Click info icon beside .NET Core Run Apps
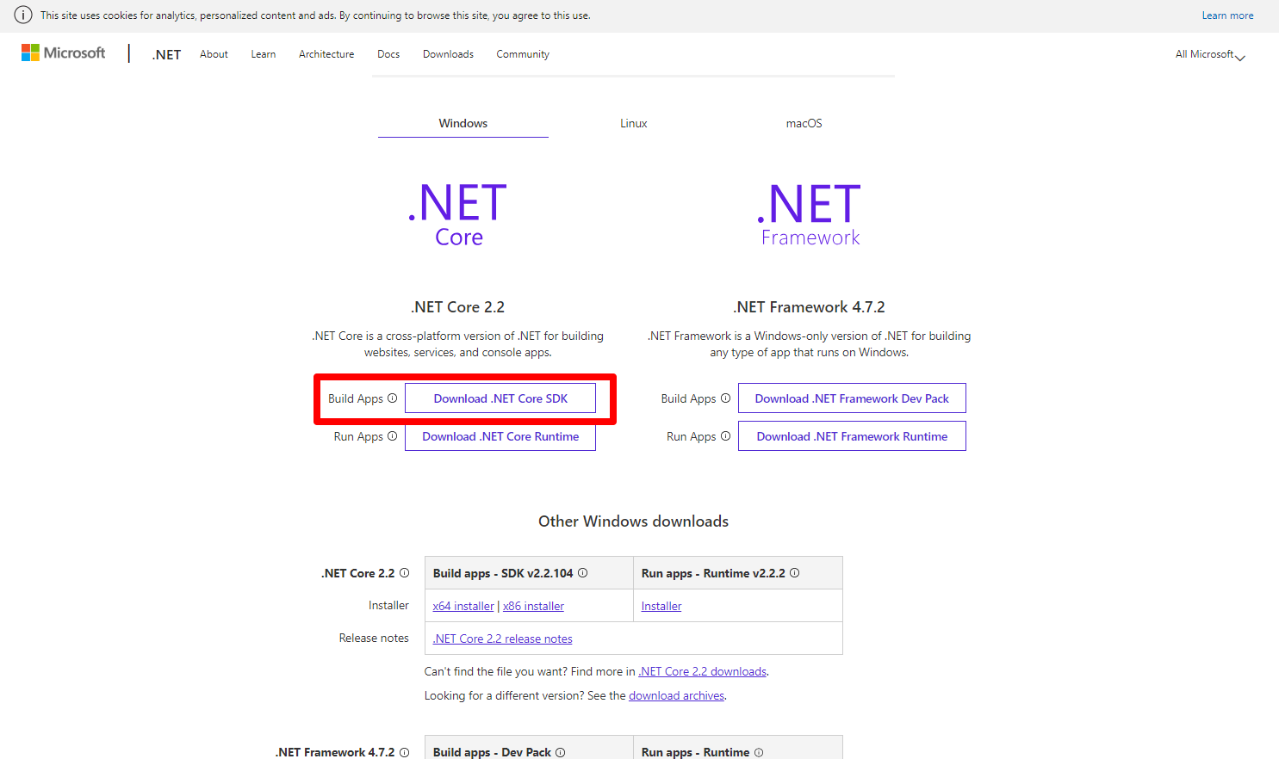 pyautogui.click(x=393, y=436)
